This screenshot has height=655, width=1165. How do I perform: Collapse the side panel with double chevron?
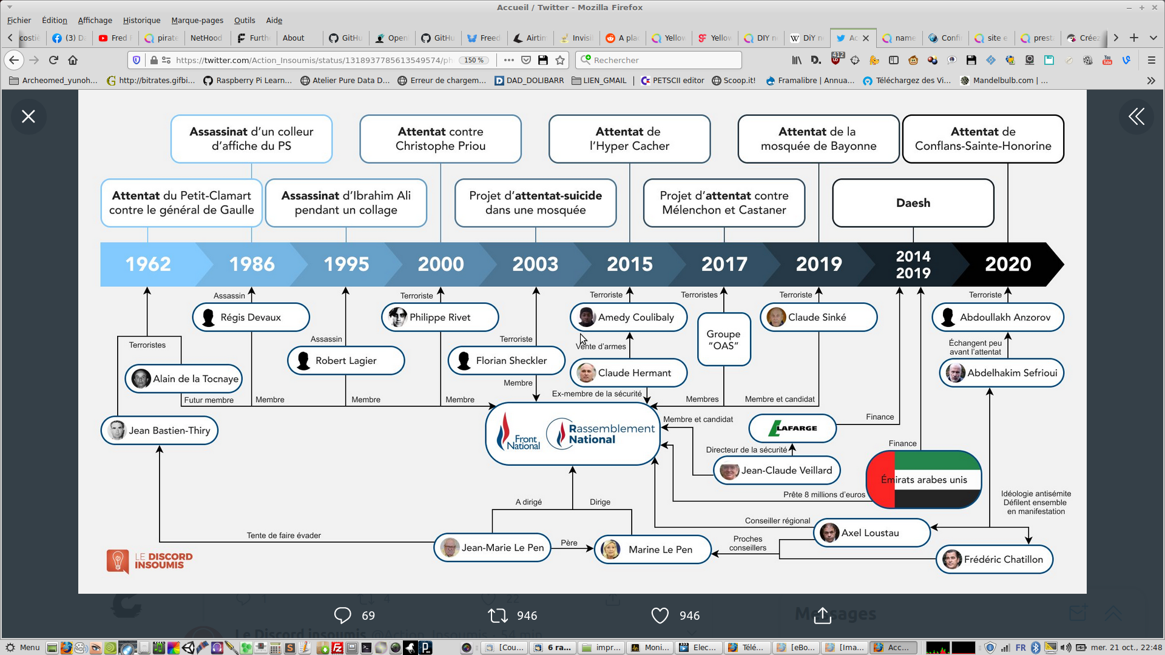tap(1136, 116)
